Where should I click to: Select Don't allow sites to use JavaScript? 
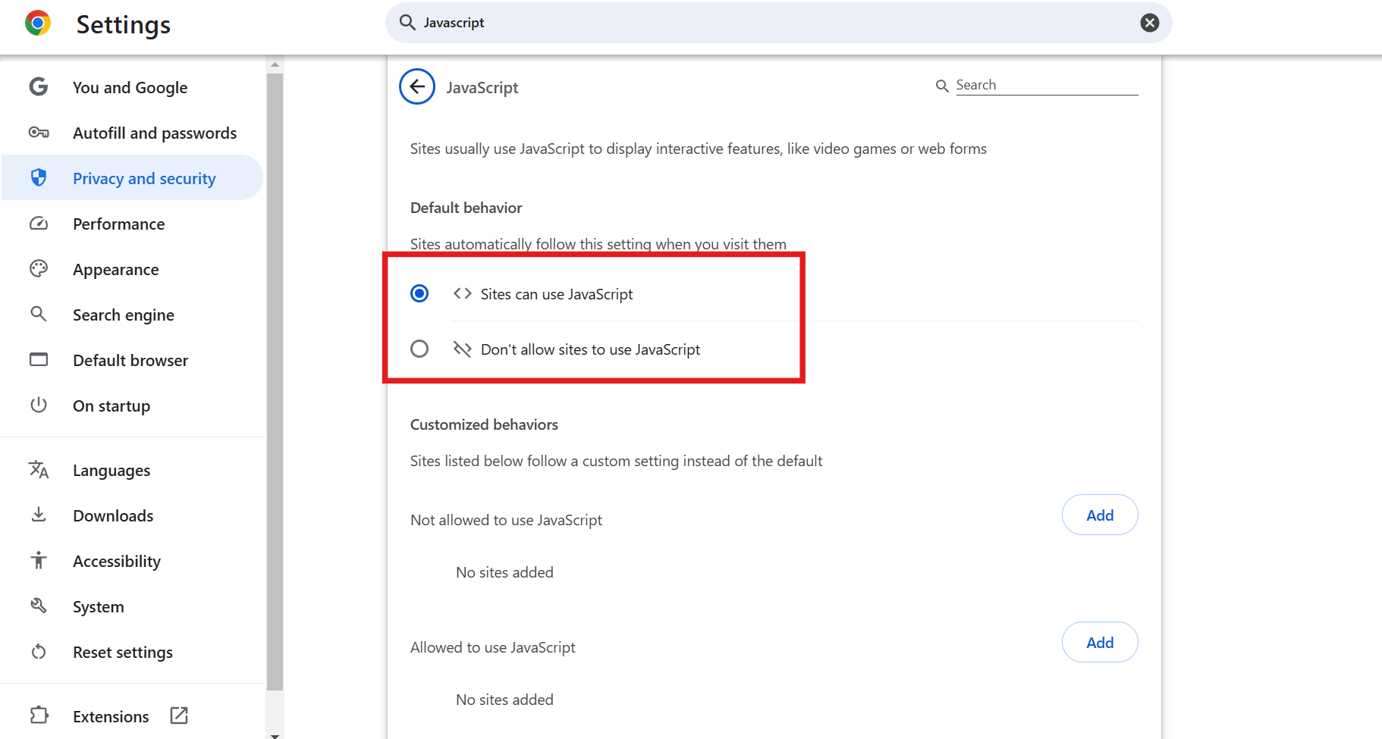419,349
